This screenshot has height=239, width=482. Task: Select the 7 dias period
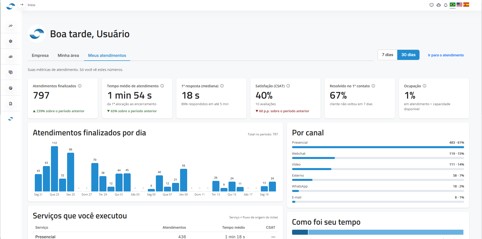[x=387, y=55]
